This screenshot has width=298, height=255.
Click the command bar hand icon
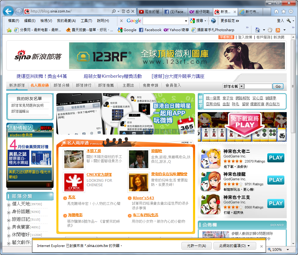[270, 30]
